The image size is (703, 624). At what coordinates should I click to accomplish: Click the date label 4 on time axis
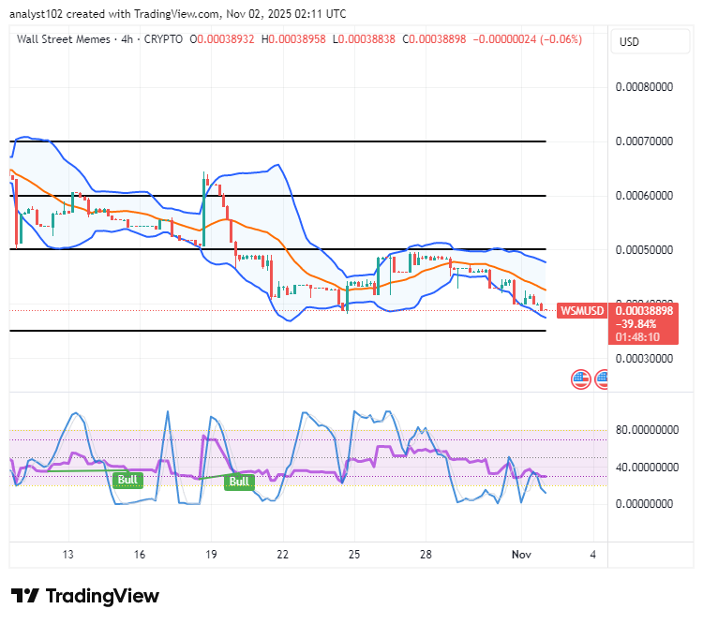point(593,555)
